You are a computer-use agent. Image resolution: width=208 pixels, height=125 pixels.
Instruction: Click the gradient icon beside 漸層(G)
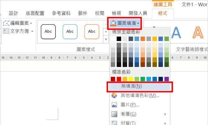pyautogui.click(x=114, y=114)
